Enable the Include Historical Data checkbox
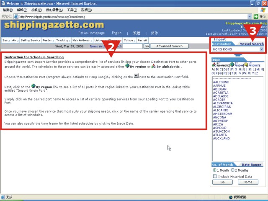This screenshot has height=201, width=268. click(x=215, y=176)
